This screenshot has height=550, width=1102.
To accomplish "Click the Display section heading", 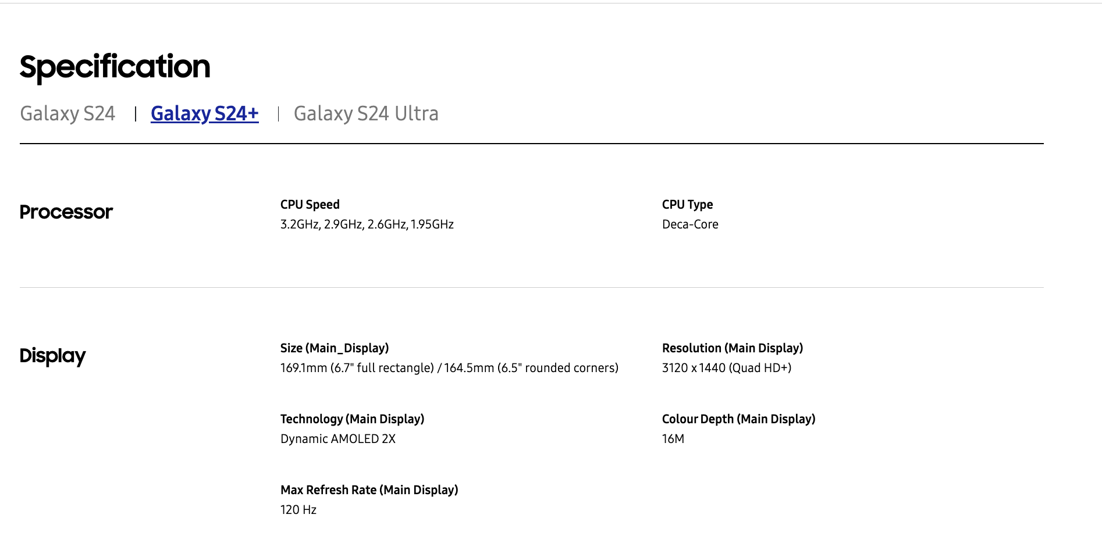I will (52, 356).
